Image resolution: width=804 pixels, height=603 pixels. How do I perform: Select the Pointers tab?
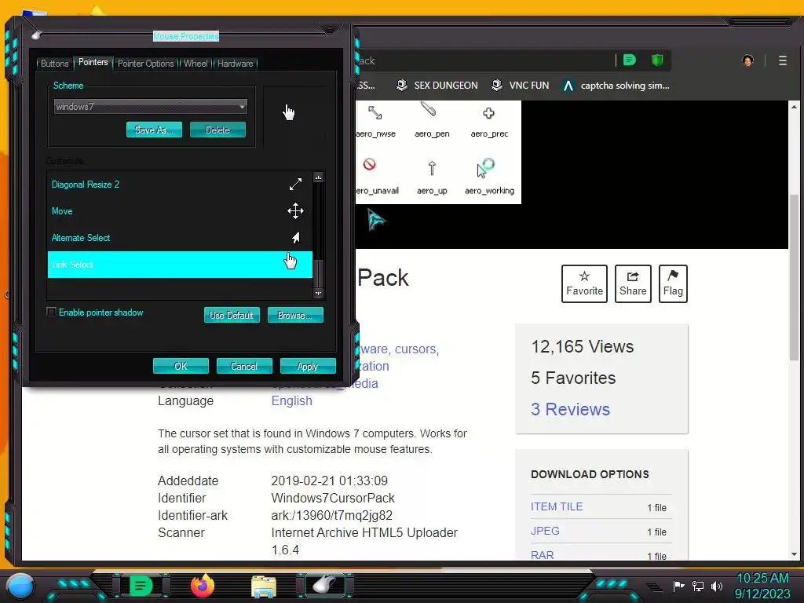93,62
